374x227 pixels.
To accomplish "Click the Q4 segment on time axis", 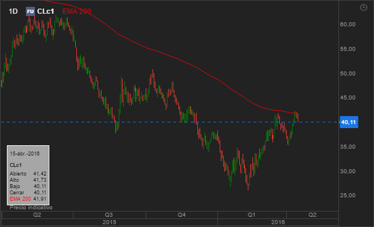I will coord(182,215).
